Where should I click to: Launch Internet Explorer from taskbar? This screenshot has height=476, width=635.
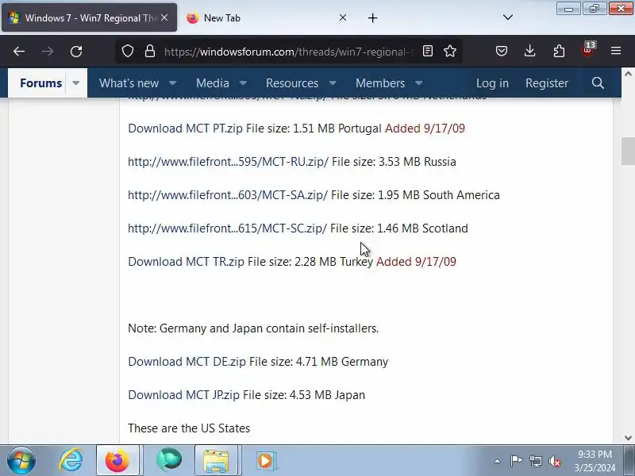[71, 460]
